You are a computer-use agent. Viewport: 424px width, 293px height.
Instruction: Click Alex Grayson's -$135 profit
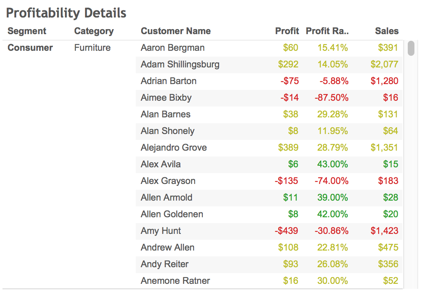click(x=287, y=181)
